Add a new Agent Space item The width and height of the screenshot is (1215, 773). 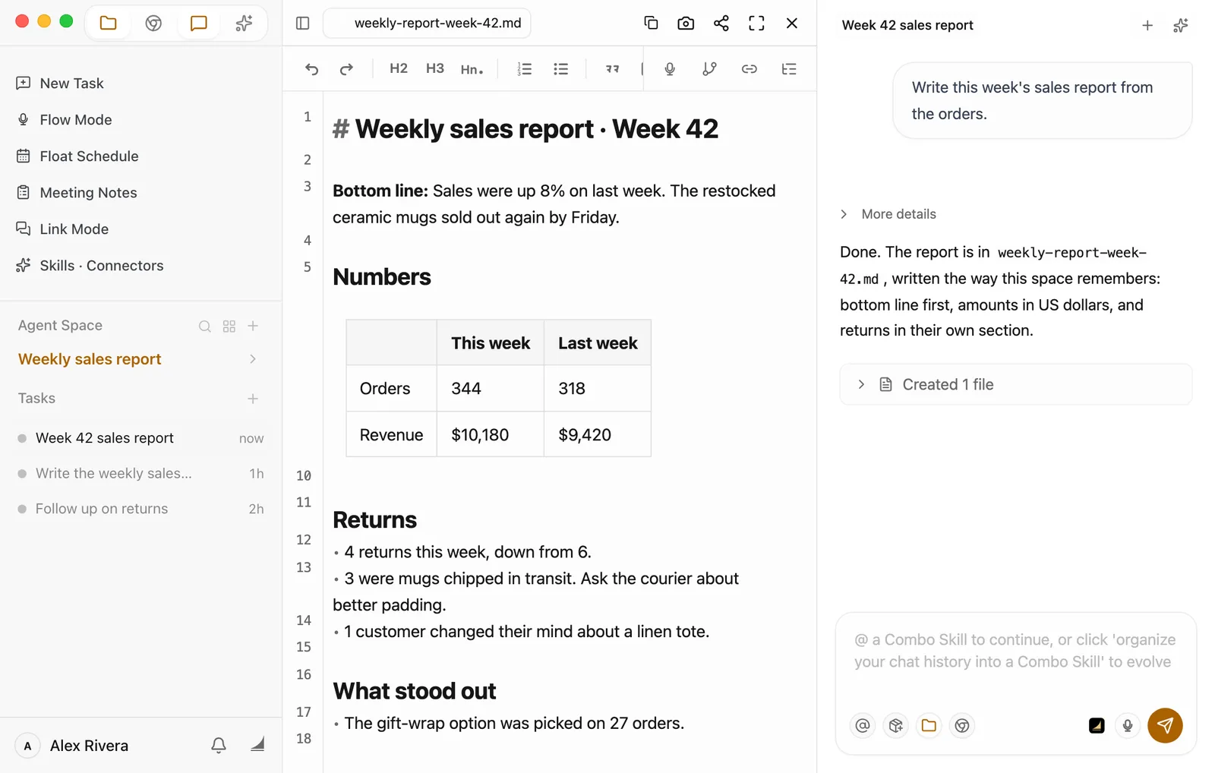[x=254, y=326]
